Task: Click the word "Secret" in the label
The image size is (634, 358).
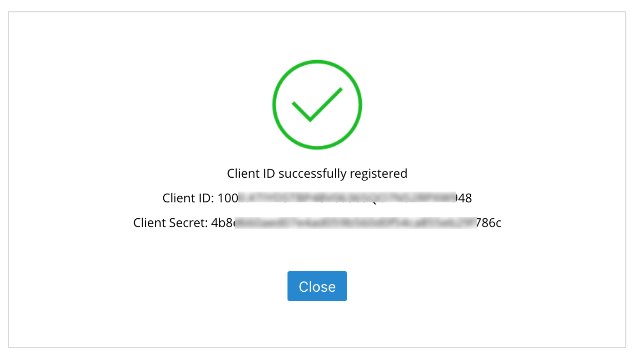Action: 188,223
